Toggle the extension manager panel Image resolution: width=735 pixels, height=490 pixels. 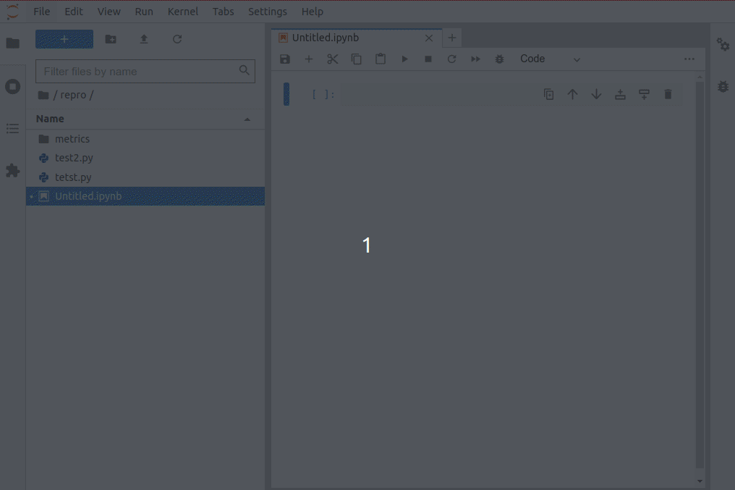click(12, 170)
